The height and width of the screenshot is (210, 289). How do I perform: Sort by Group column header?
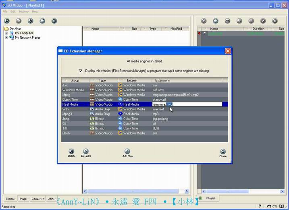(x=75, y=80)
